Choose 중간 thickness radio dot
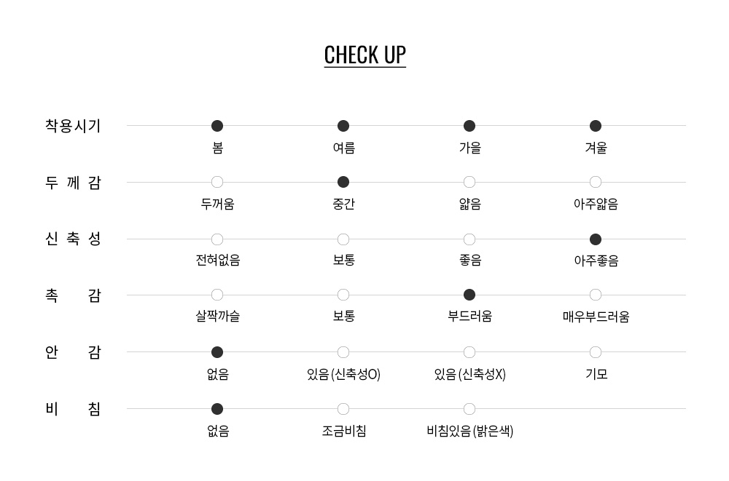 (343, 182)
